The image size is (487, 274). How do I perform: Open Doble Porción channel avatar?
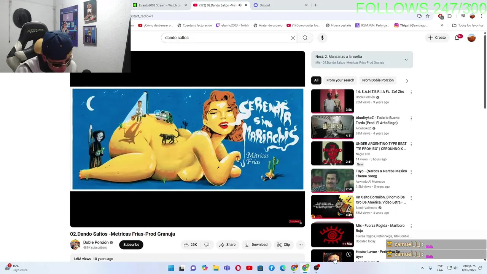tap(75, 245)
